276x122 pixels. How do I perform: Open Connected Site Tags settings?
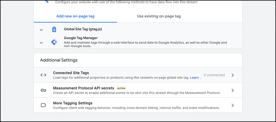[138, 75]
